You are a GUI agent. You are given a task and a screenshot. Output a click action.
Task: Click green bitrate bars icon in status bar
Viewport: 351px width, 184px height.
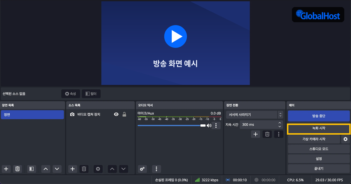[x=197, y=180]
